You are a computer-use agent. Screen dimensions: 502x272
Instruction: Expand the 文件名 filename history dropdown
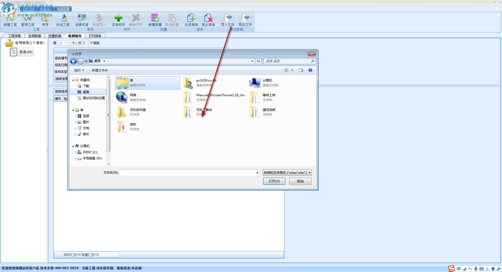pos(257,173)
